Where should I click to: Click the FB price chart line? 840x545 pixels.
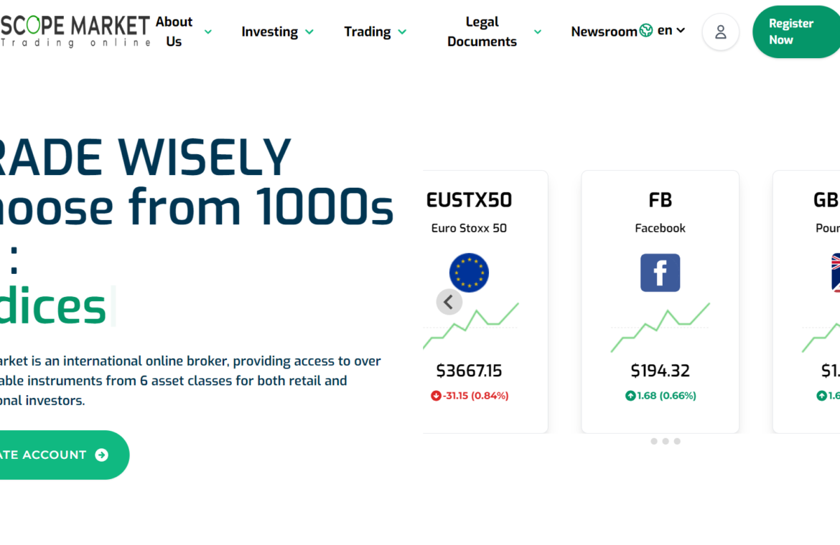point(660,327)
